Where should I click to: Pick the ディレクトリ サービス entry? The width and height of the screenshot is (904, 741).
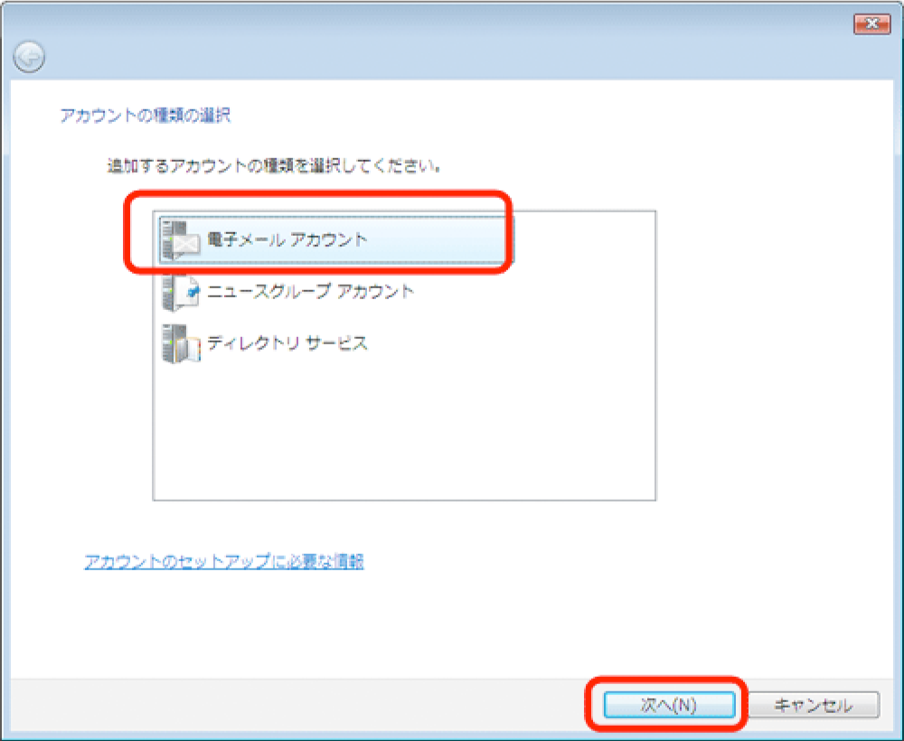(287, 344)
